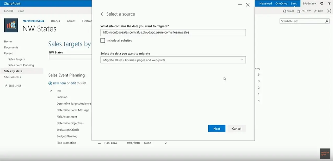
Task: Open the SPadmin user menu
Action: click(309, 4)
